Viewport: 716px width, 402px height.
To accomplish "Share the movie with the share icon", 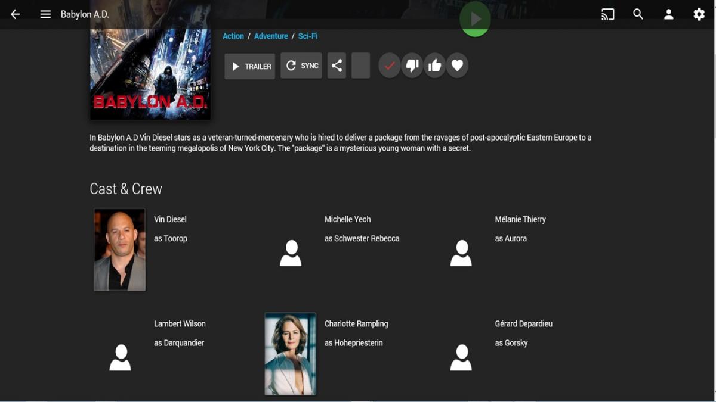I will pyautogui.click(x=337, y=66).
